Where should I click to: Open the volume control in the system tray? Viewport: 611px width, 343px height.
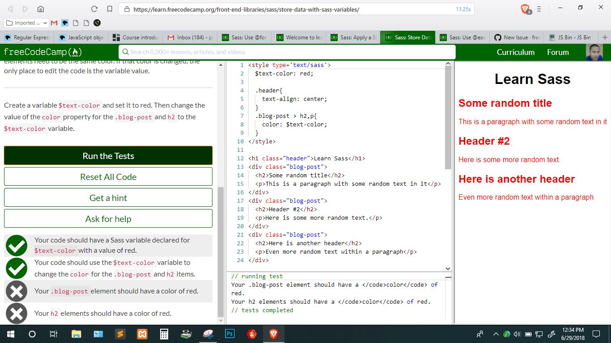(x=518, y=334)
